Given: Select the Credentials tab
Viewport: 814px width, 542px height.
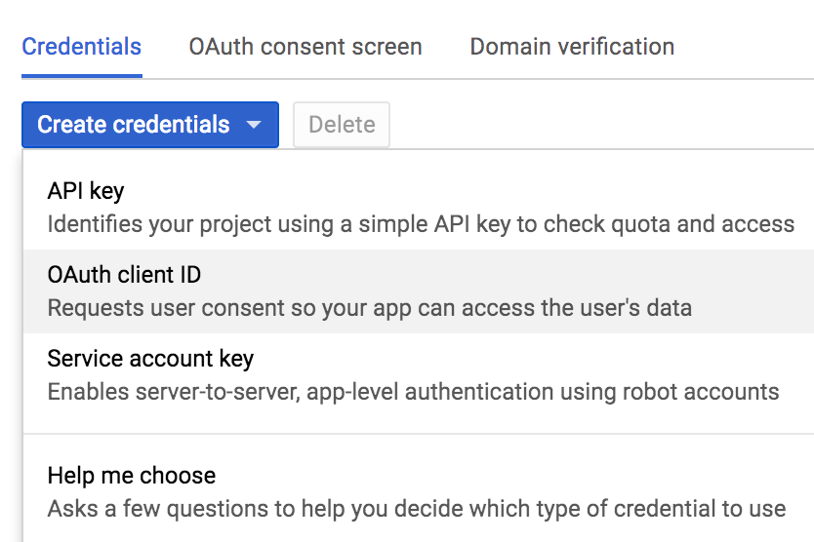Looking at the screenshot, I should pyautogui.click(x=82, y=47).
